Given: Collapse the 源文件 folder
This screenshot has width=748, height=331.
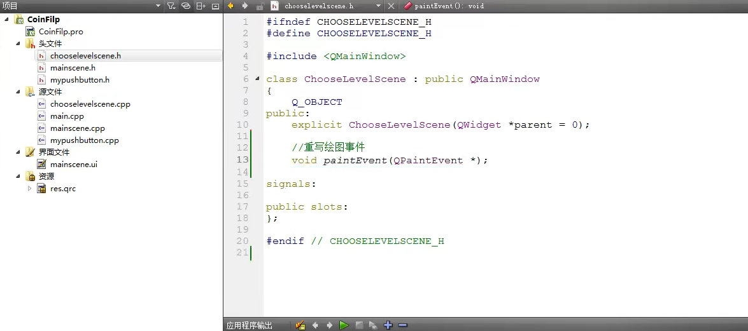Looking at the screenshot, I should (x=18, y=92).
